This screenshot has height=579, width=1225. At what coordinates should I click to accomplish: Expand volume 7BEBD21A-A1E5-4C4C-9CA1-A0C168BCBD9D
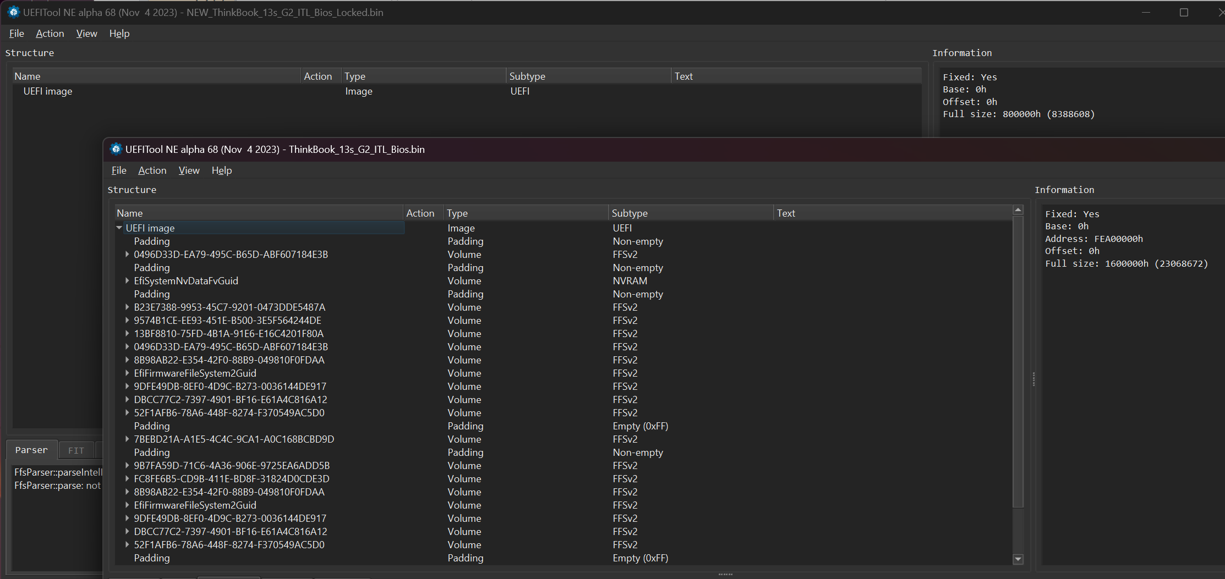click(x=127, y=439)
